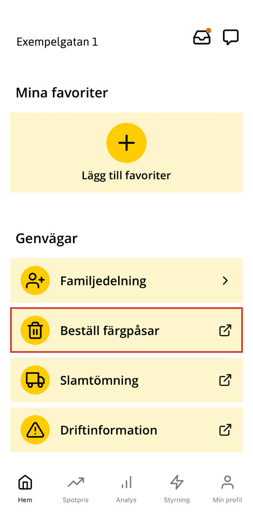Open the Slamtömning shortcut text
The width and height of the screenshot is (253, 522).
click(99, 380)
